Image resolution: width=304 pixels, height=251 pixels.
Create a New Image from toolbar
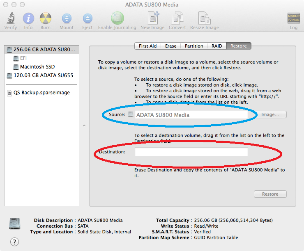coord(153,18)
